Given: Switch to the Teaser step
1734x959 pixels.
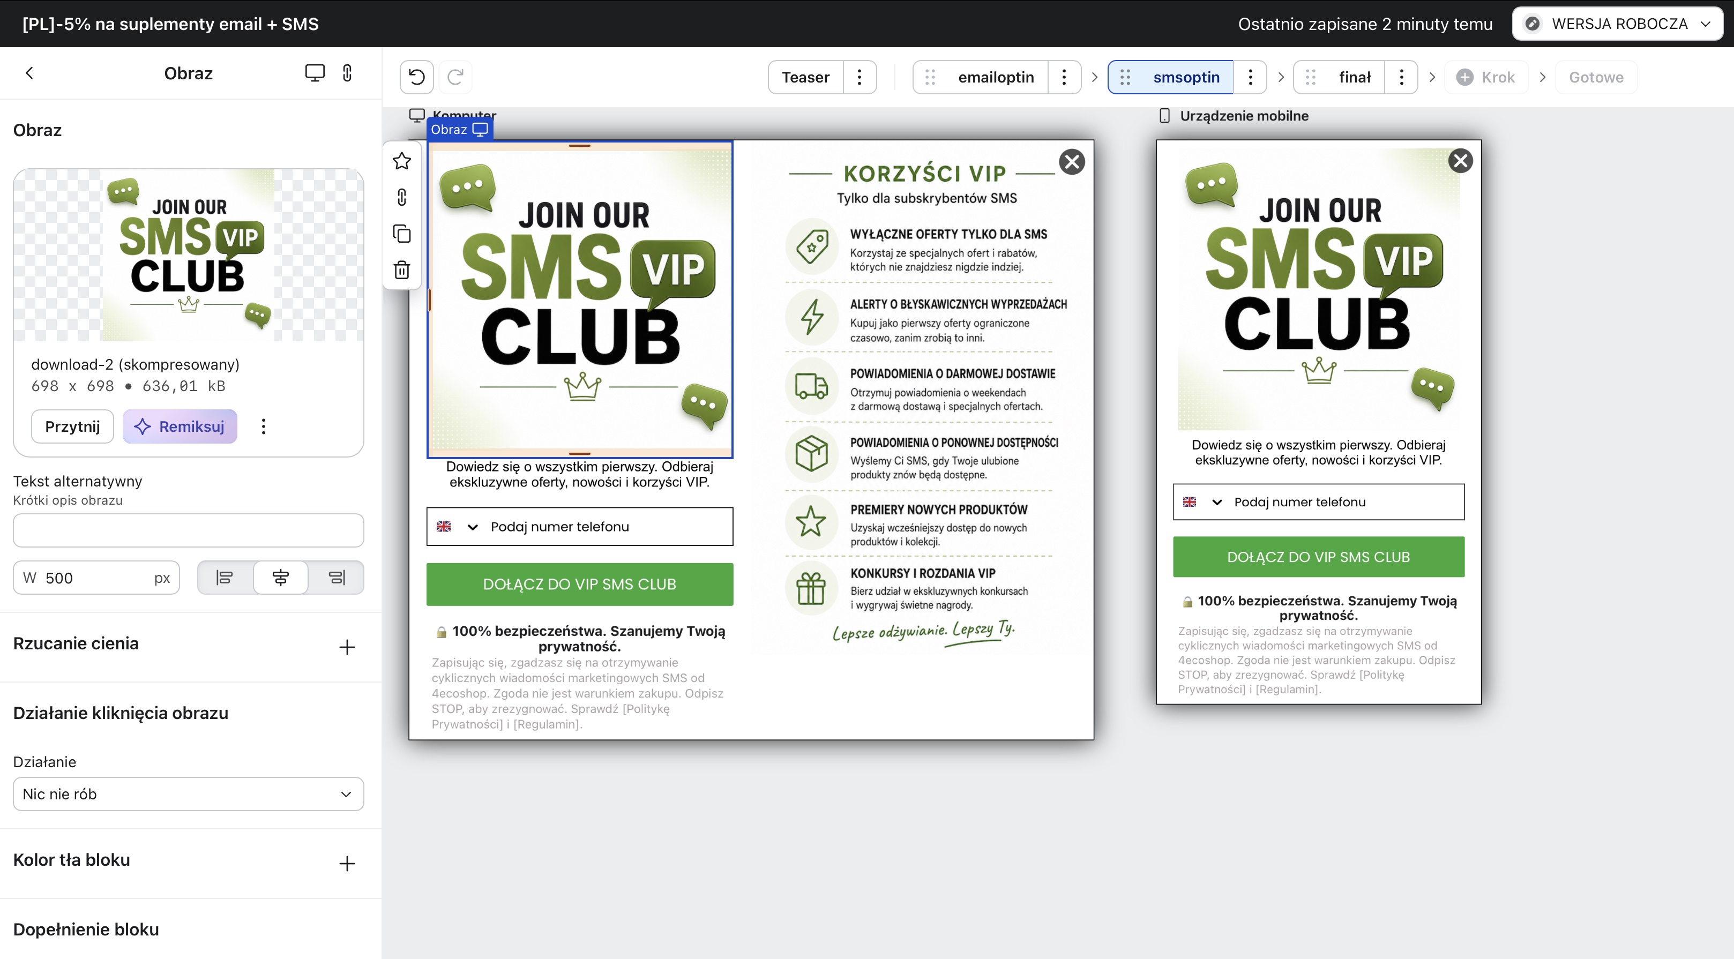Looking at the screenshot, I should pyautogui.click(x=806, y=77).
